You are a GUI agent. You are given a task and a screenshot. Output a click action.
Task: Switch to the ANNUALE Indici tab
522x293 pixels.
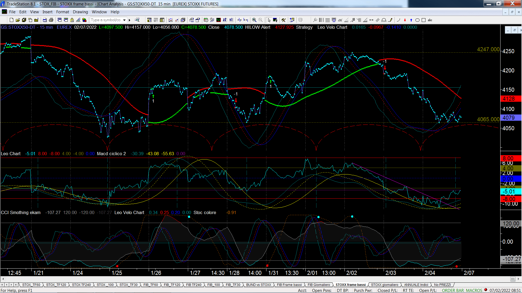pos(416,285)
